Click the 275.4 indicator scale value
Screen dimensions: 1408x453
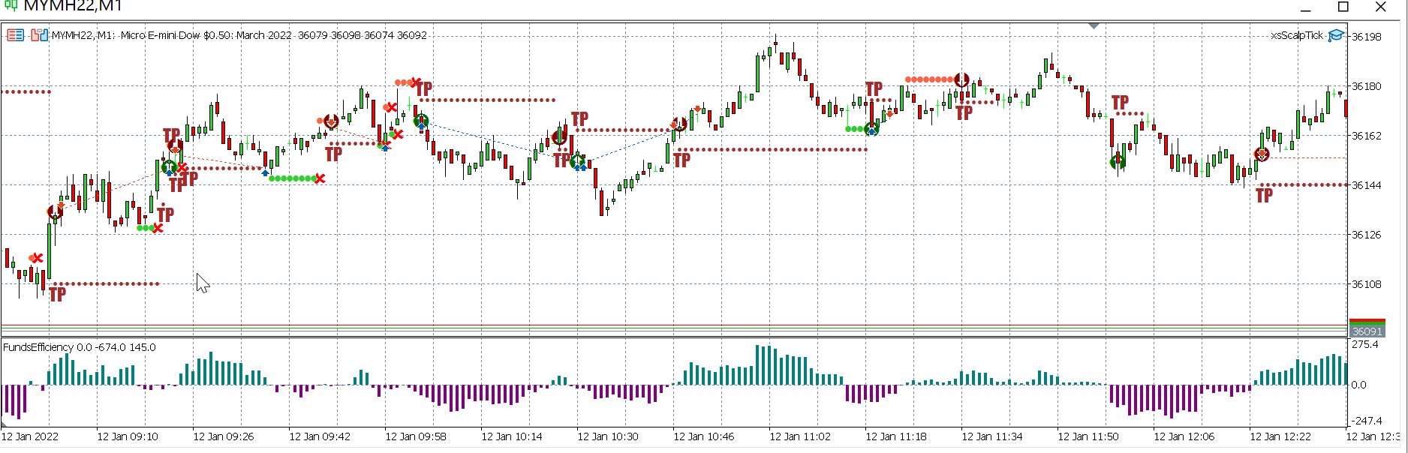point(1365,344)
